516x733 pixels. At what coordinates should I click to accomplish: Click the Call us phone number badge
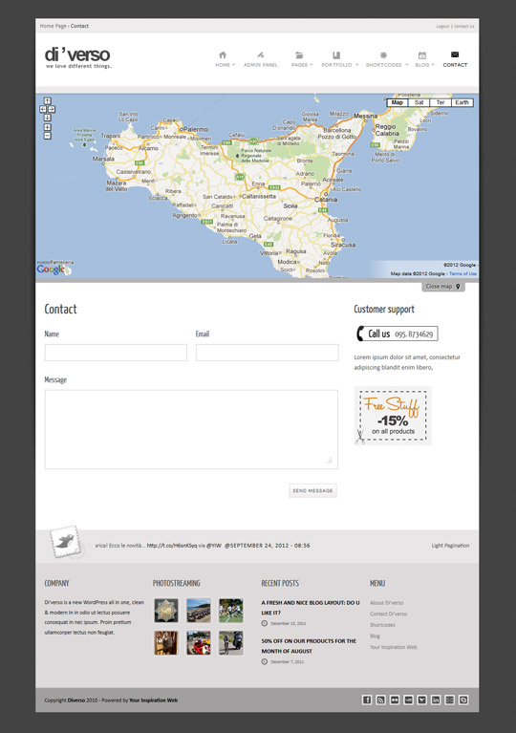pos(398,334)
